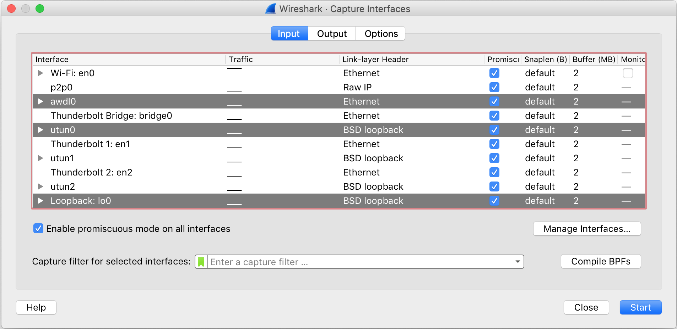Screen dimensions: 677x329
Task: Switch to the Output tab
Action: [332, 34]
